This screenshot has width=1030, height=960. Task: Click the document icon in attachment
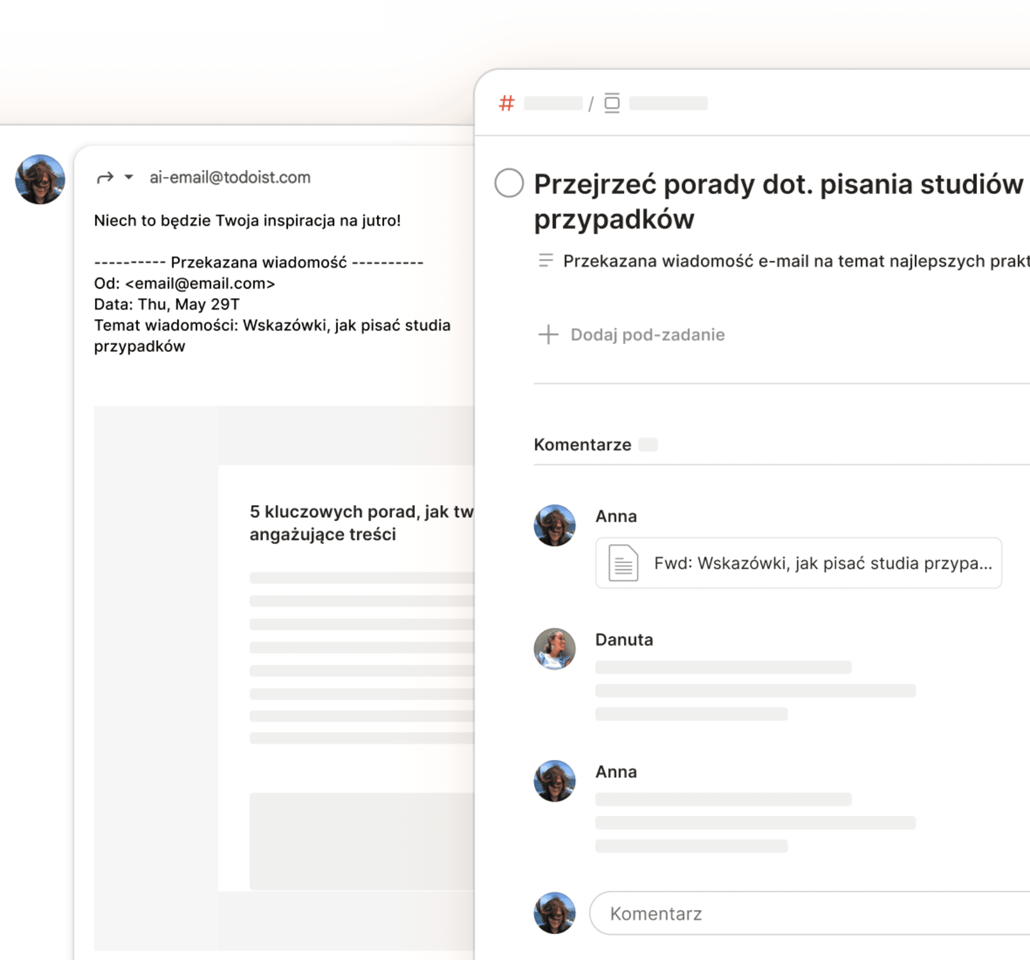(623, 563)
